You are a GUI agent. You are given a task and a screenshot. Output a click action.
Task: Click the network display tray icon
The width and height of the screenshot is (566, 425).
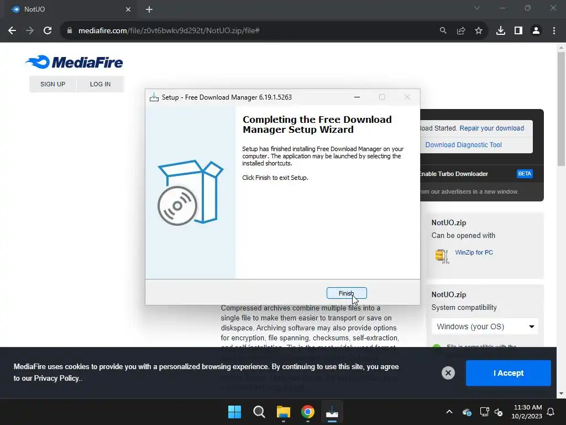point(484,412)
